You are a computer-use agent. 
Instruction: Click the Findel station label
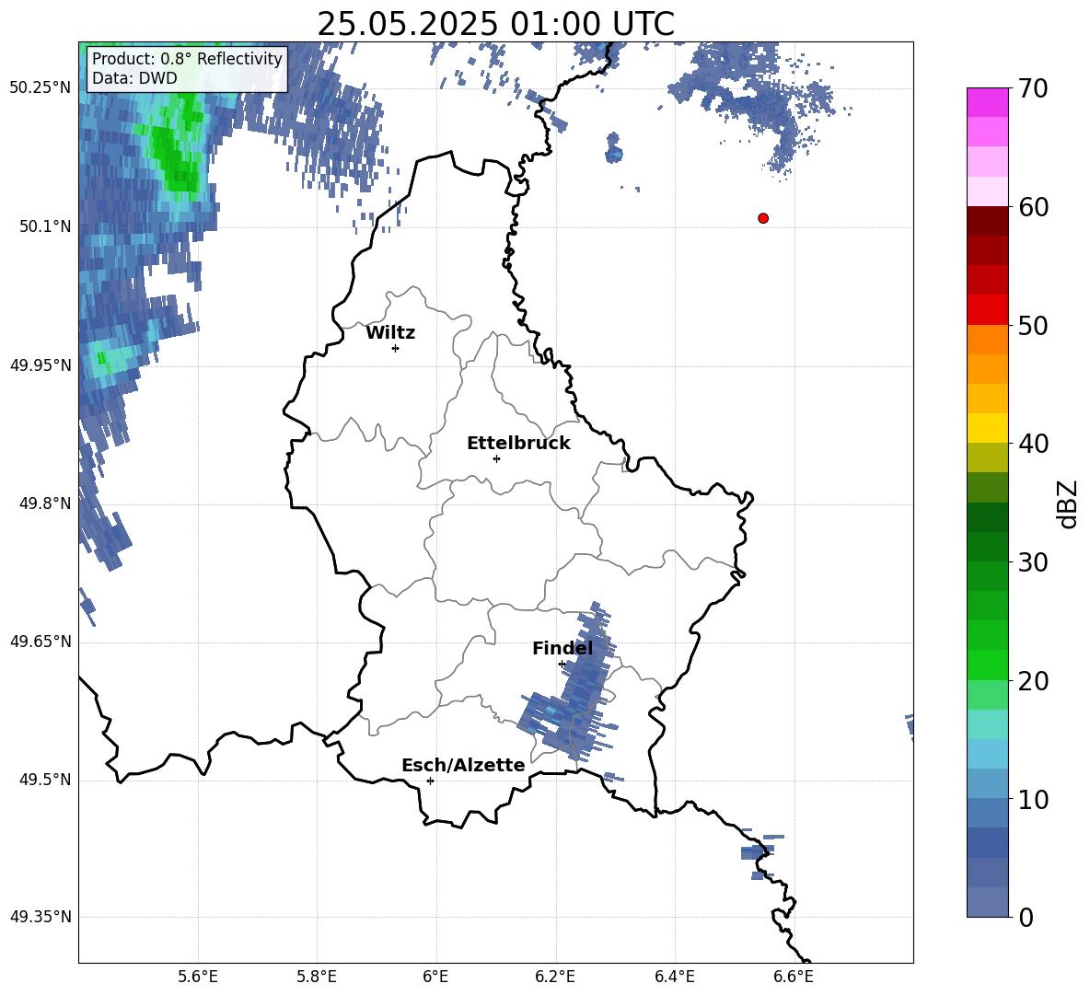(562, 648)
